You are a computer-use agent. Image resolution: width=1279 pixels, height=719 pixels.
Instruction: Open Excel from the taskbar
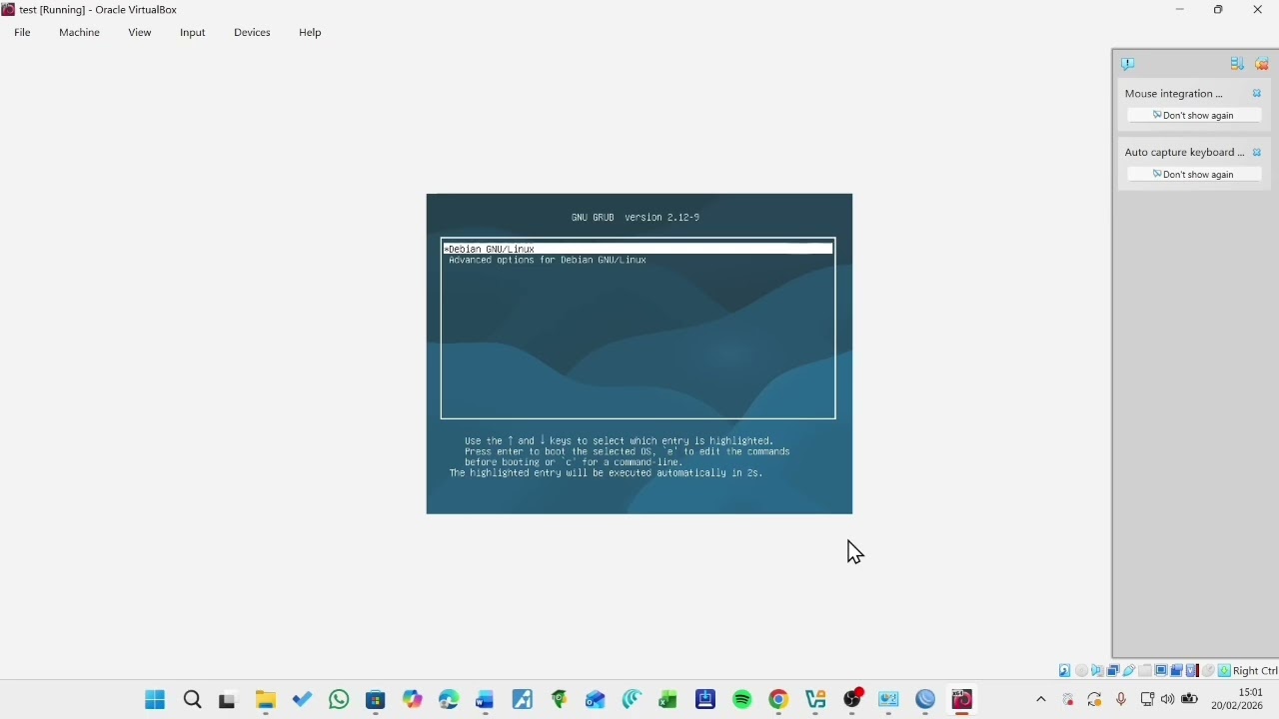click(667, 700)
